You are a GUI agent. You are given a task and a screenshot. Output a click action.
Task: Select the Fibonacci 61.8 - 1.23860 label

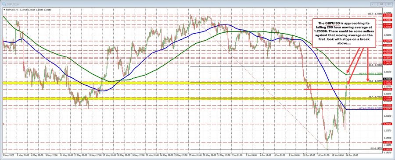(376, 65)
